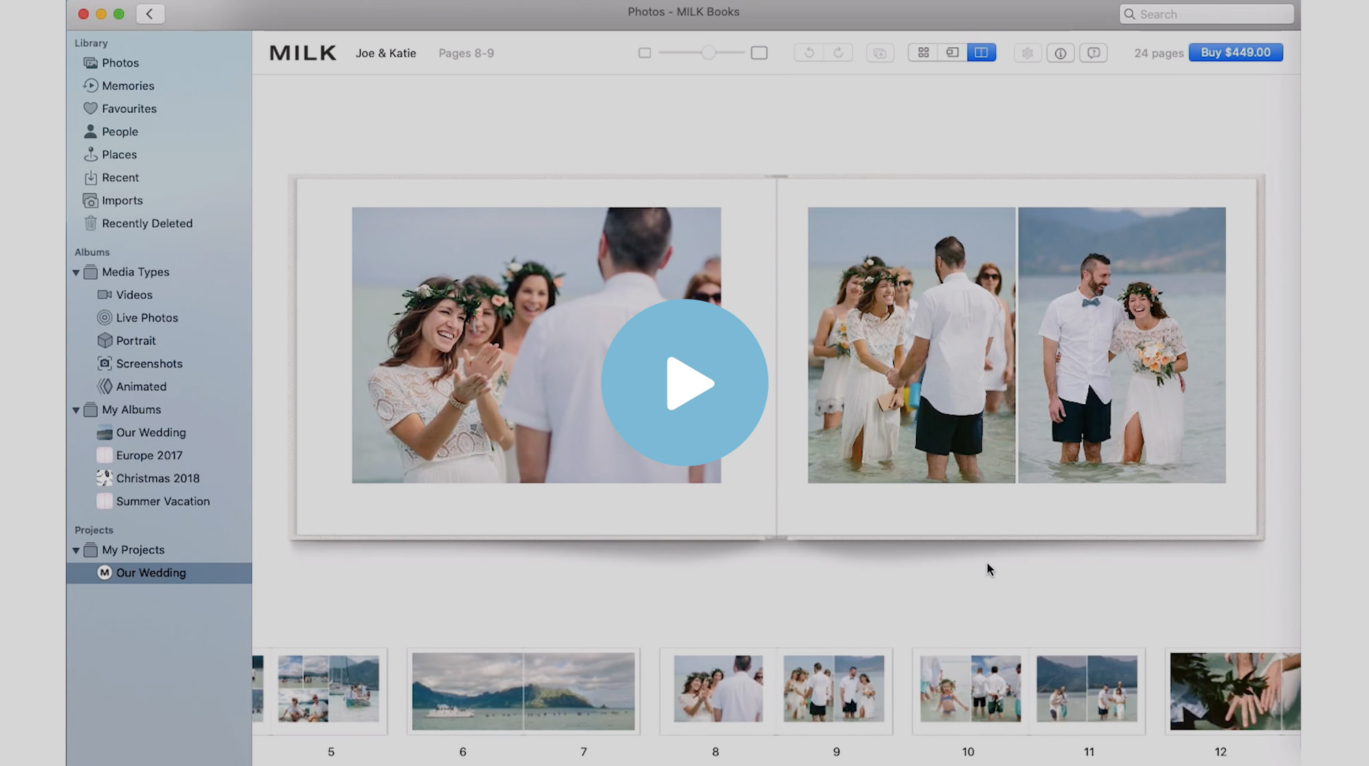Open the Photos library section
The image size is (1369, 766).
(x=119, y=62)
